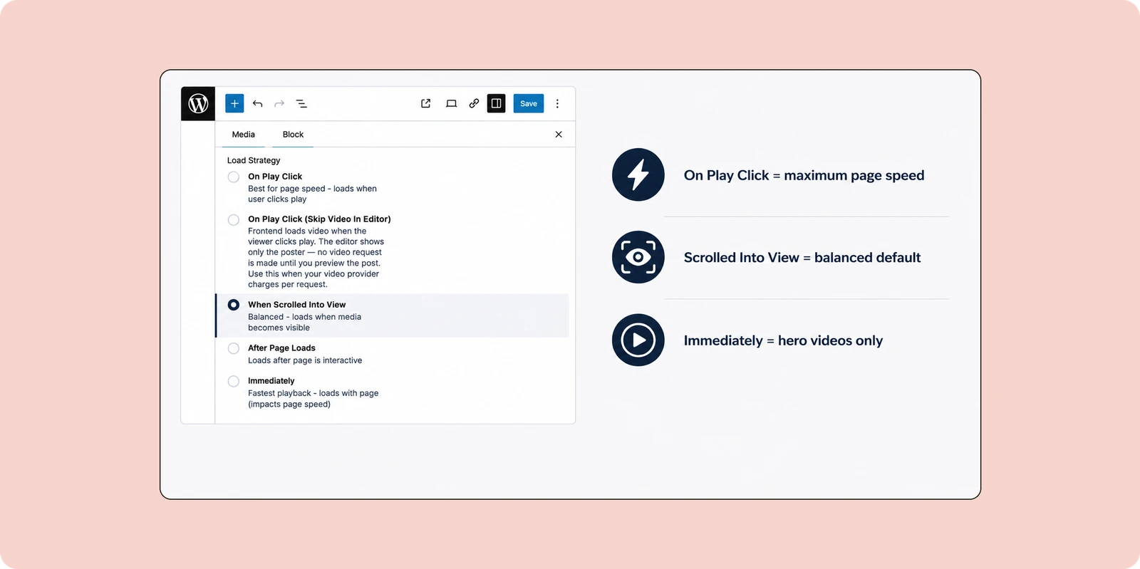Select the On Play Click radio button
Image resolution: width=1140 pixels, height=569 pixels.
[234, 177]
